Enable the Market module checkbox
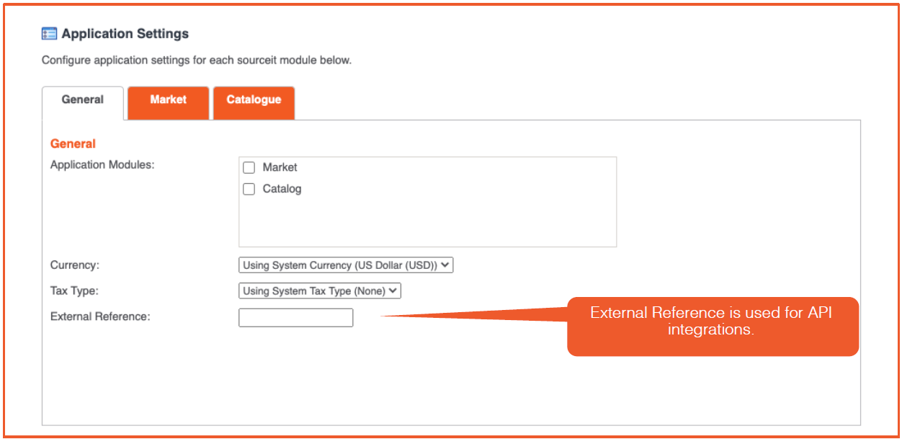Viewport: 902px width, 439px height. pyautogui.click(x=249, y=168)
